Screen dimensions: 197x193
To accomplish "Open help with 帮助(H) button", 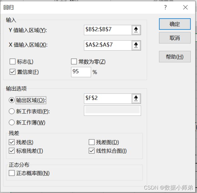I will [175, 57].
